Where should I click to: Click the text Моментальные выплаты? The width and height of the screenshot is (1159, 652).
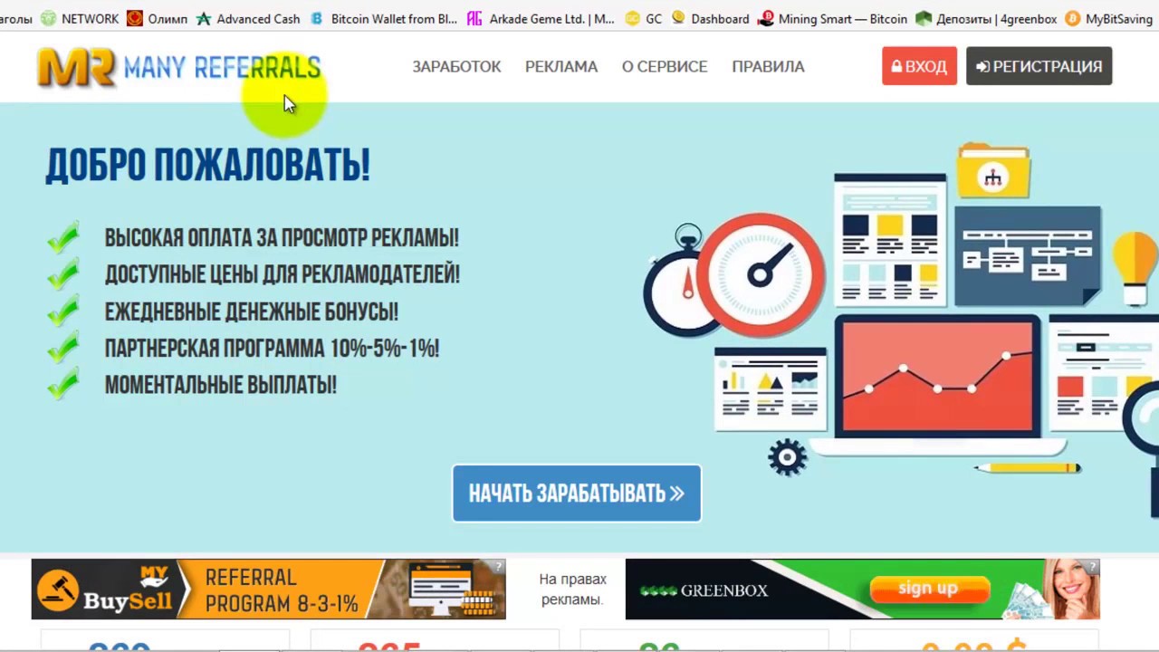pyautogui.click(x=220, y=385)
